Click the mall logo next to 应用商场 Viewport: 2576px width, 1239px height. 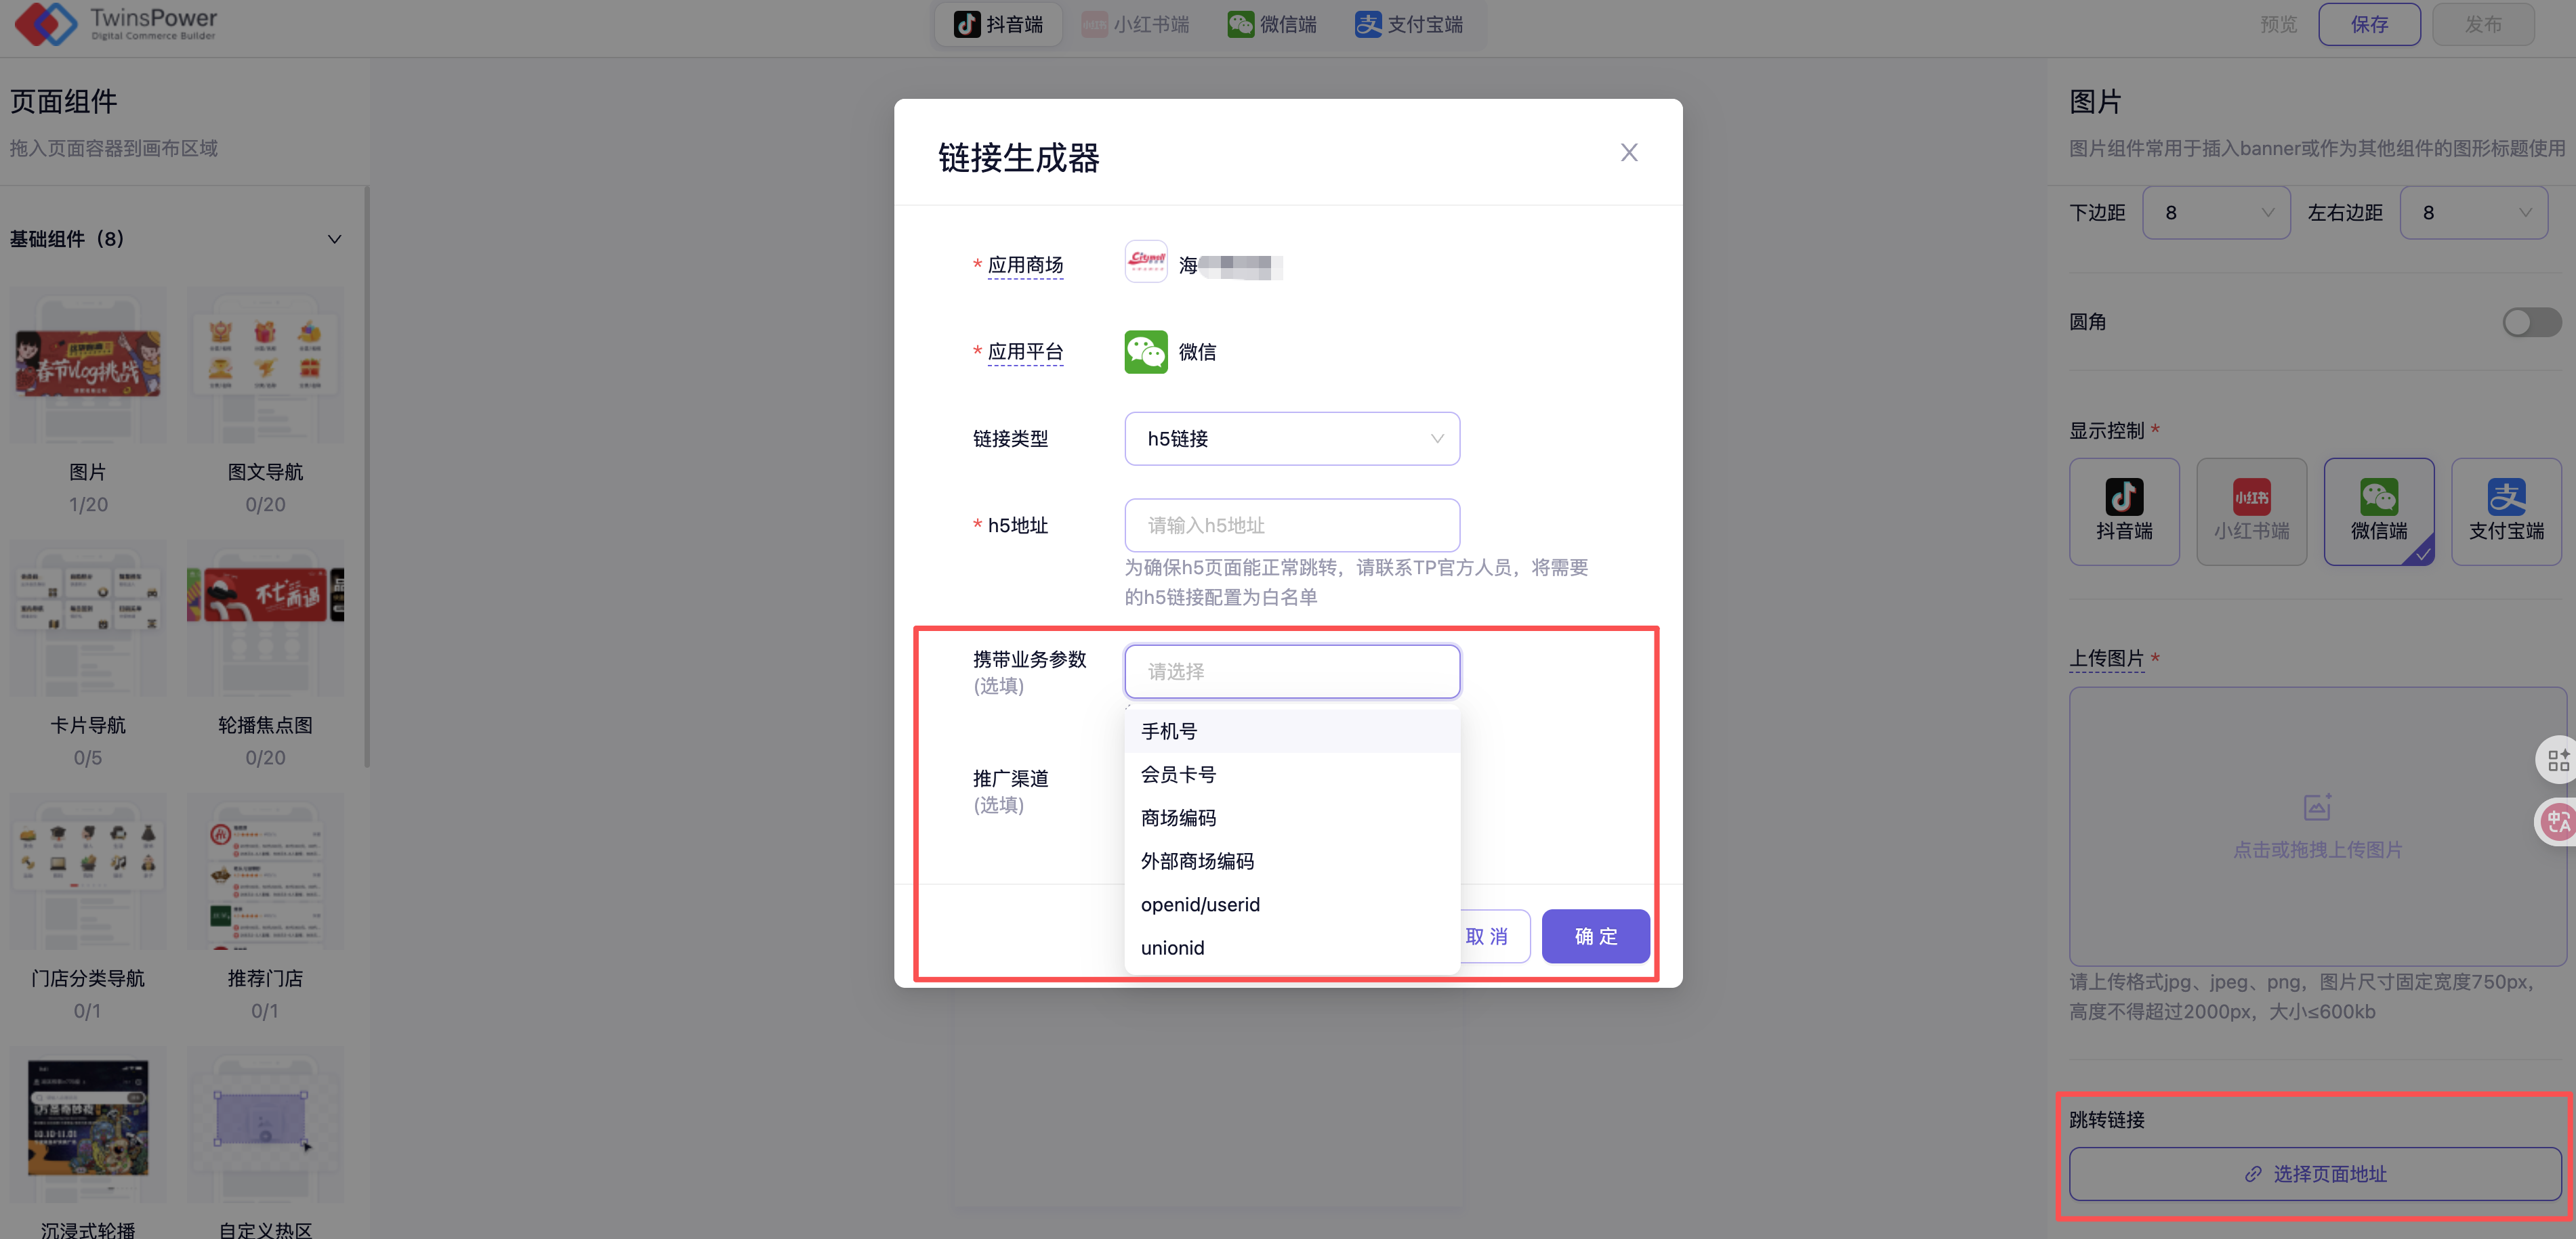pyautogui.click(x=1146, y=262)
